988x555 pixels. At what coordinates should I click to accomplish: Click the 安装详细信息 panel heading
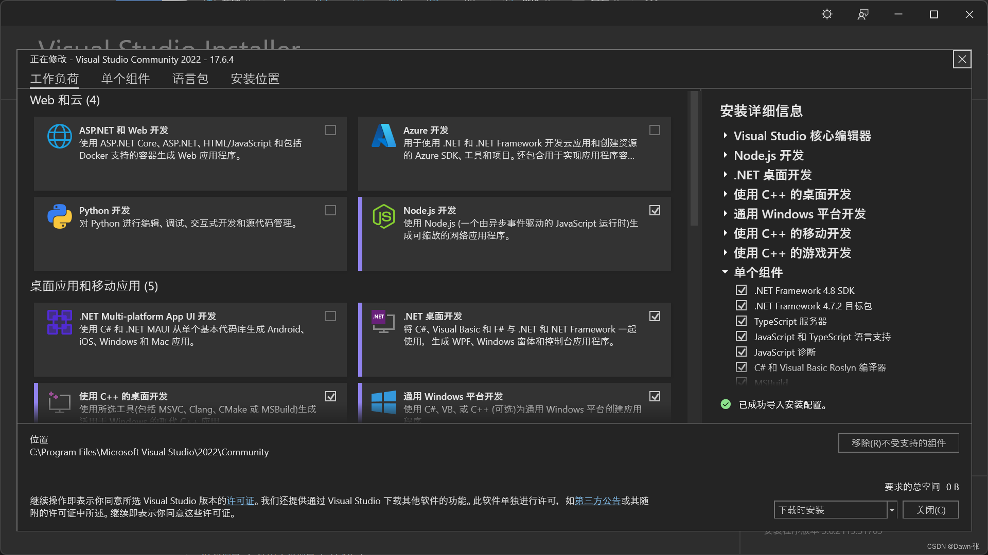[x=762, y=111]
